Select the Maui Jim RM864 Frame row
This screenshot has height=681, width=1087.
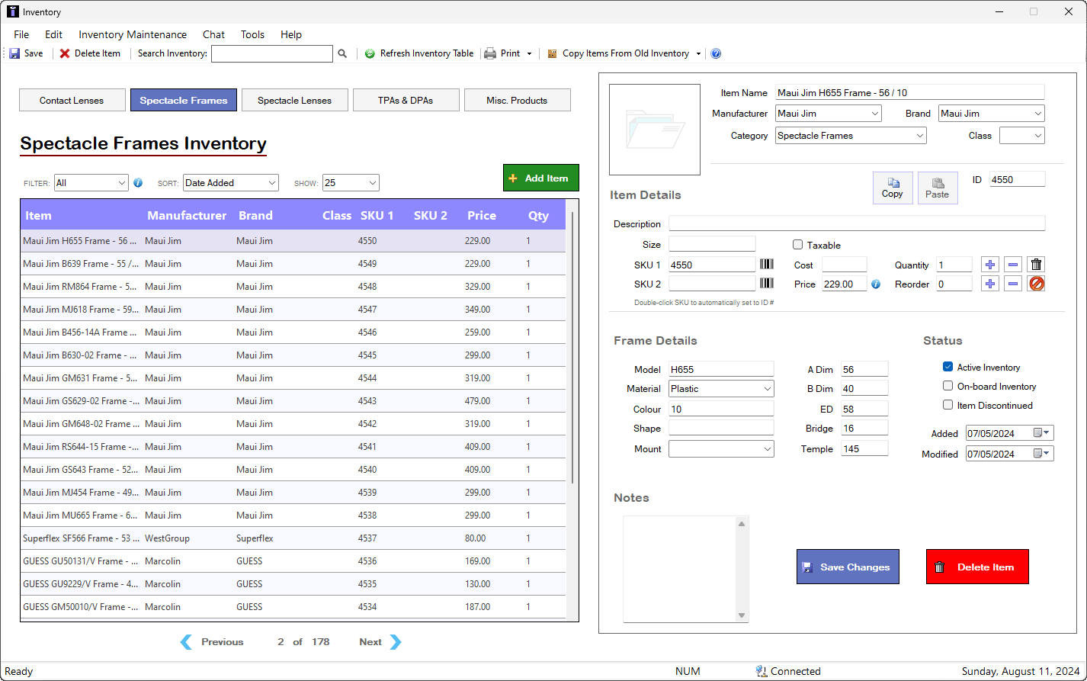click(x=293, y=287)
